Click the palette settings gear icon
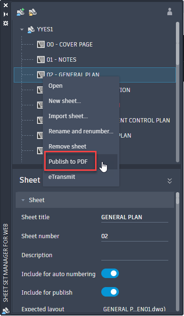 pos(6,23)
